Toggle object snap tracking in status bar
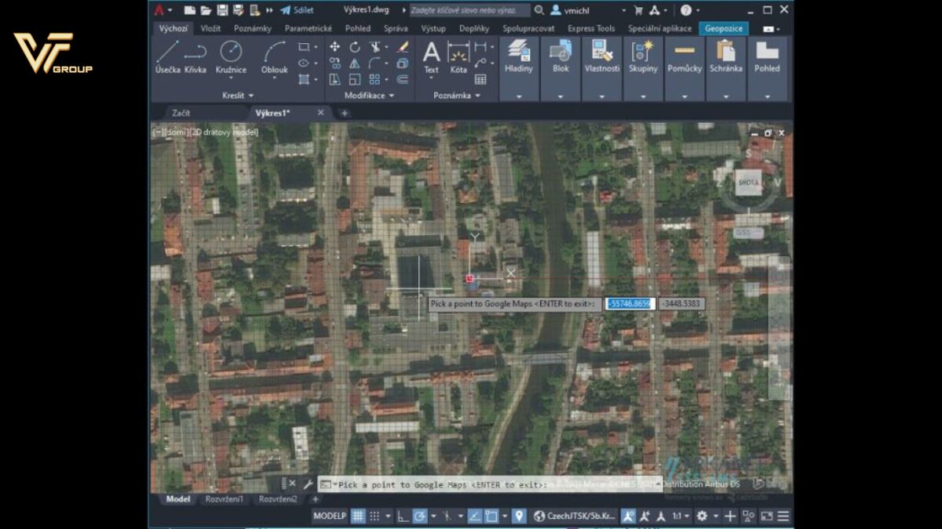 point(474,516)
